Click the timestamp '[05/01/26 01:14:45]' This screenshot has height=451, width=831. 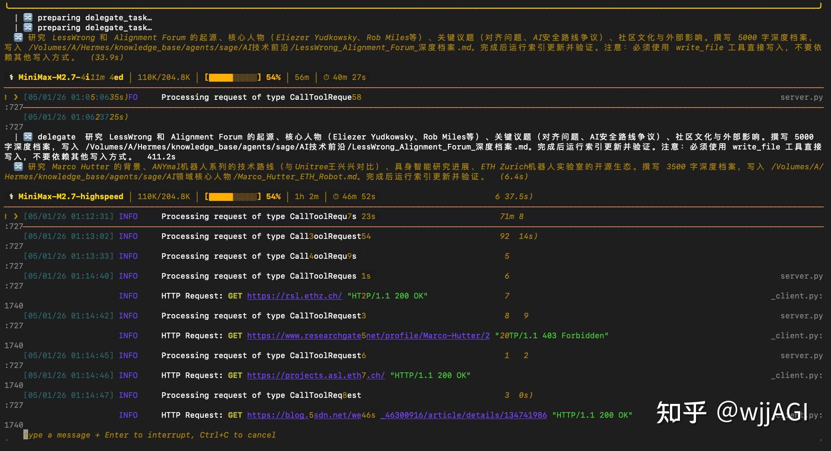tap(68, 356)
